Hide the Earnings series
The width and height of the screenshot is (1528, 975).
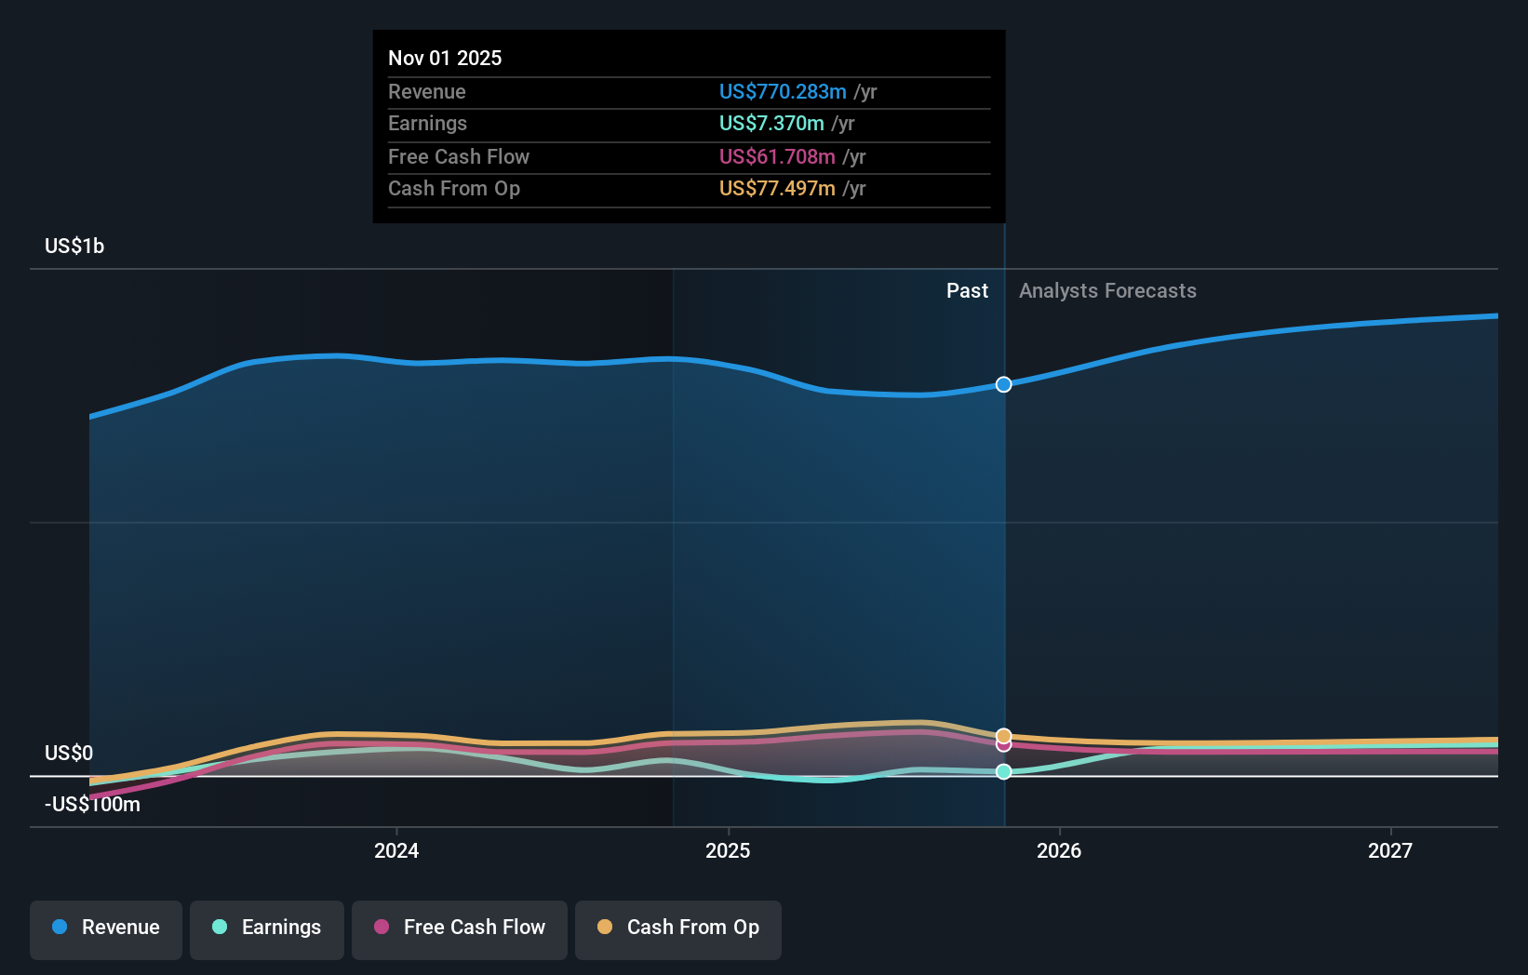[266, 928]
